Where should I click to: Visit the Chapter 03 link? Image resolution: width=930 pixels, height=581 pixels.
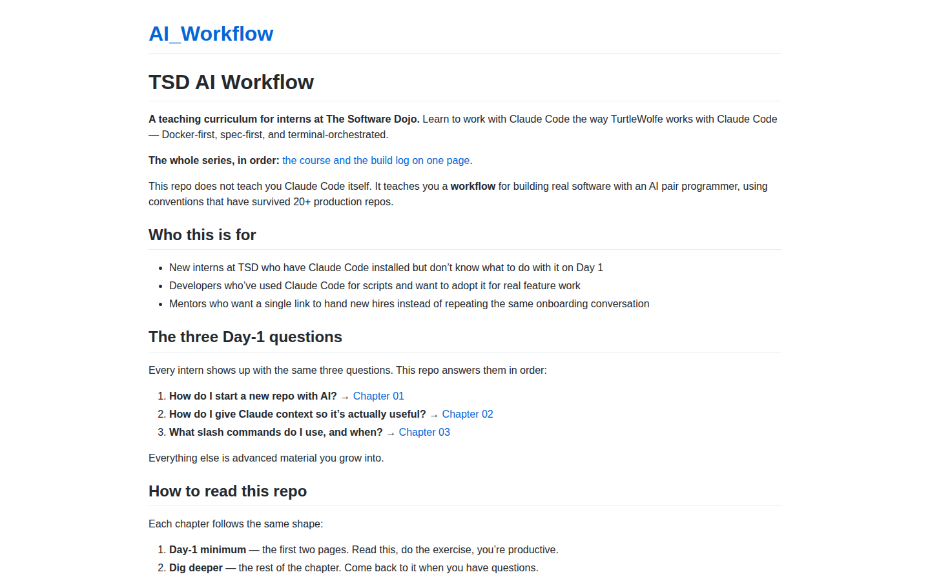(424, 432)
